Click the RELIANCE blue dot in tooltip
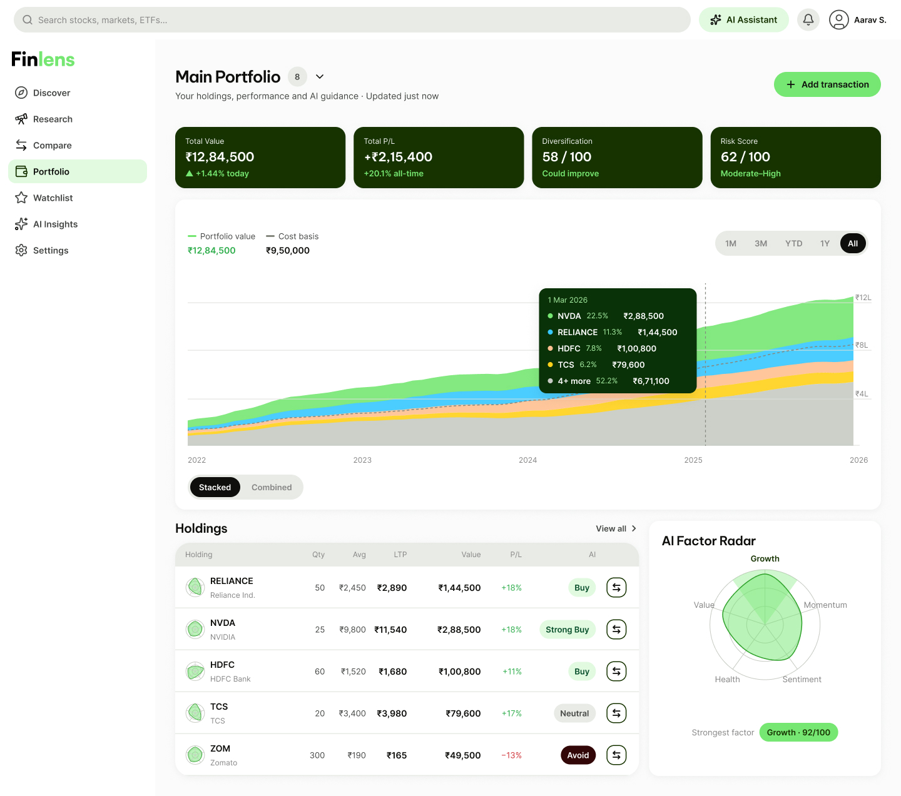The width and height of the screenshot is (901, 796). pos(550,332)
